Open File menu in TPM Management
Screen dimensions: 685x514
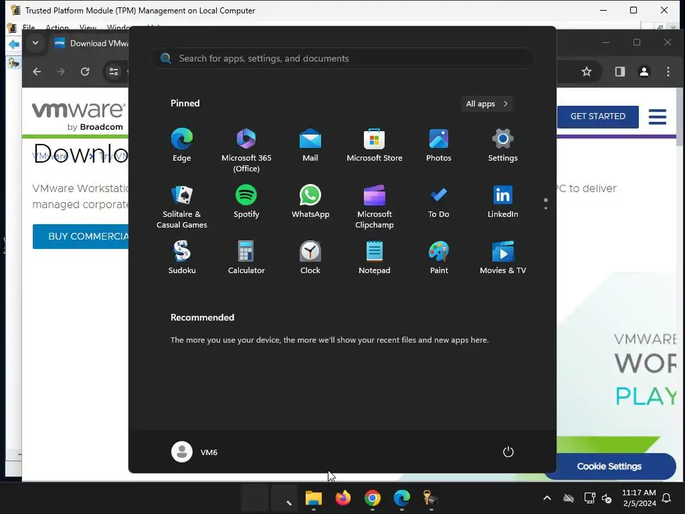pos(29,27)
